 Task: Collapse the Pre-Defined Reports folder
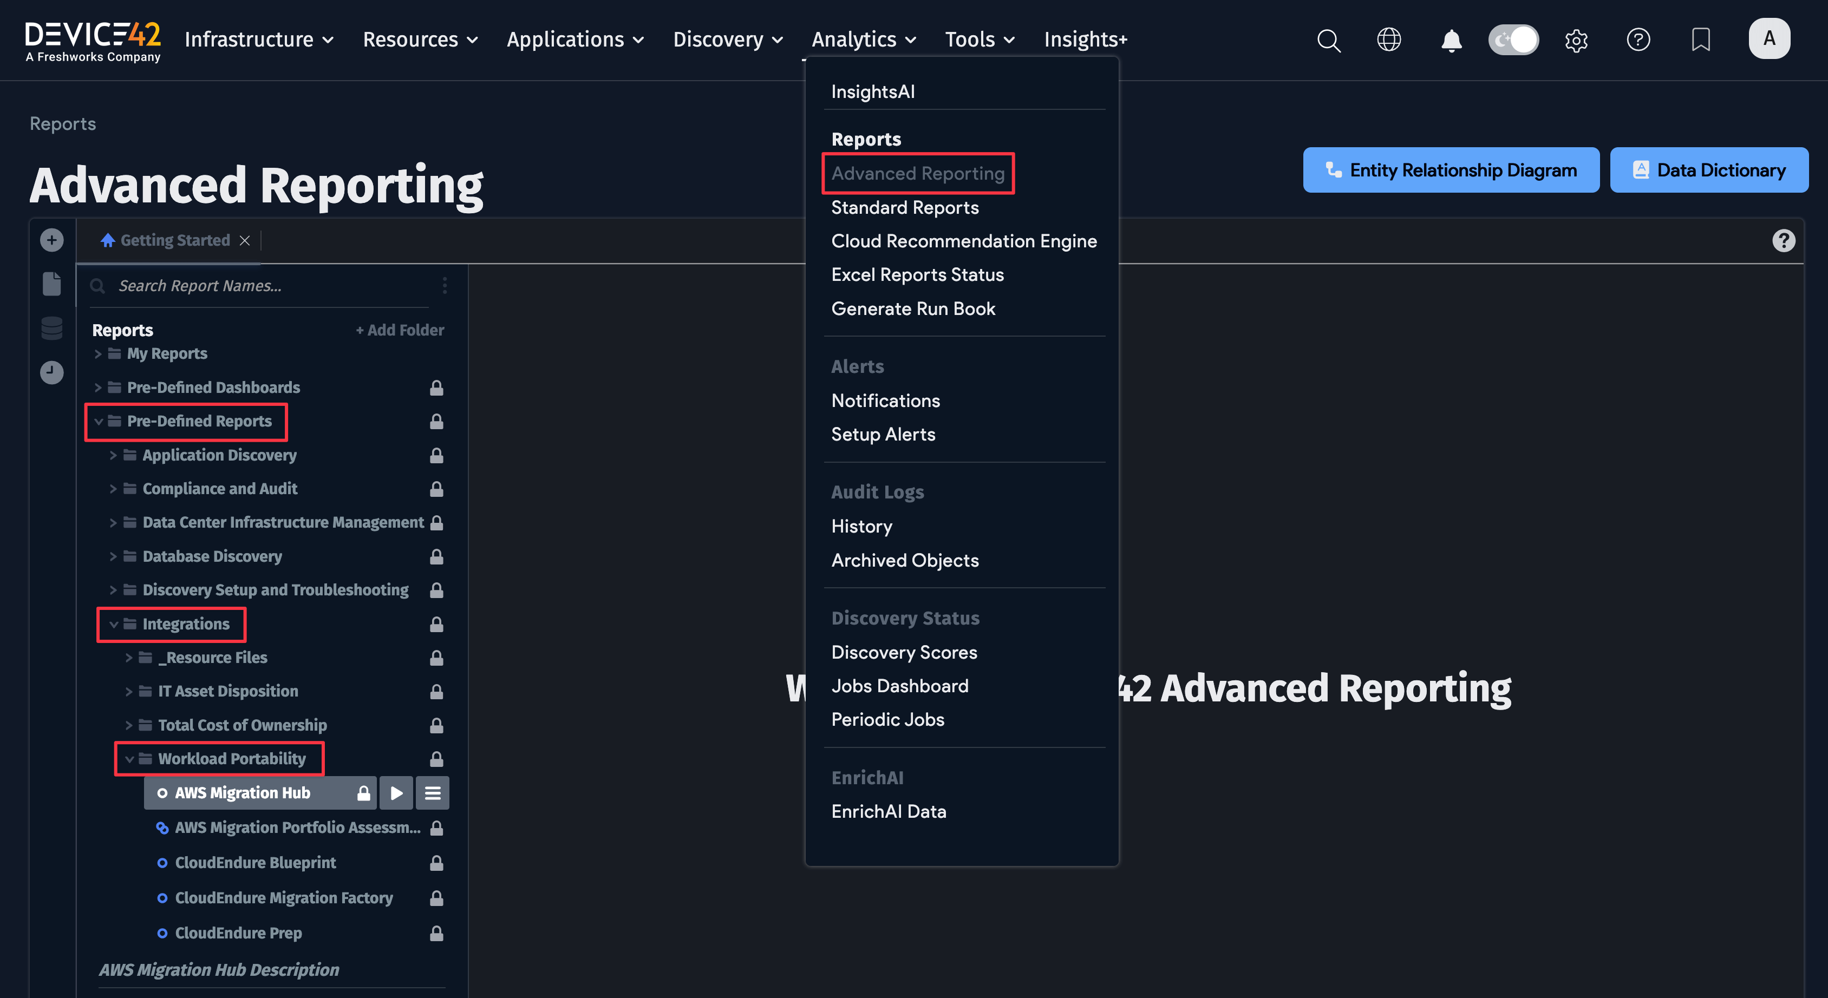click(x=98, y=421)
